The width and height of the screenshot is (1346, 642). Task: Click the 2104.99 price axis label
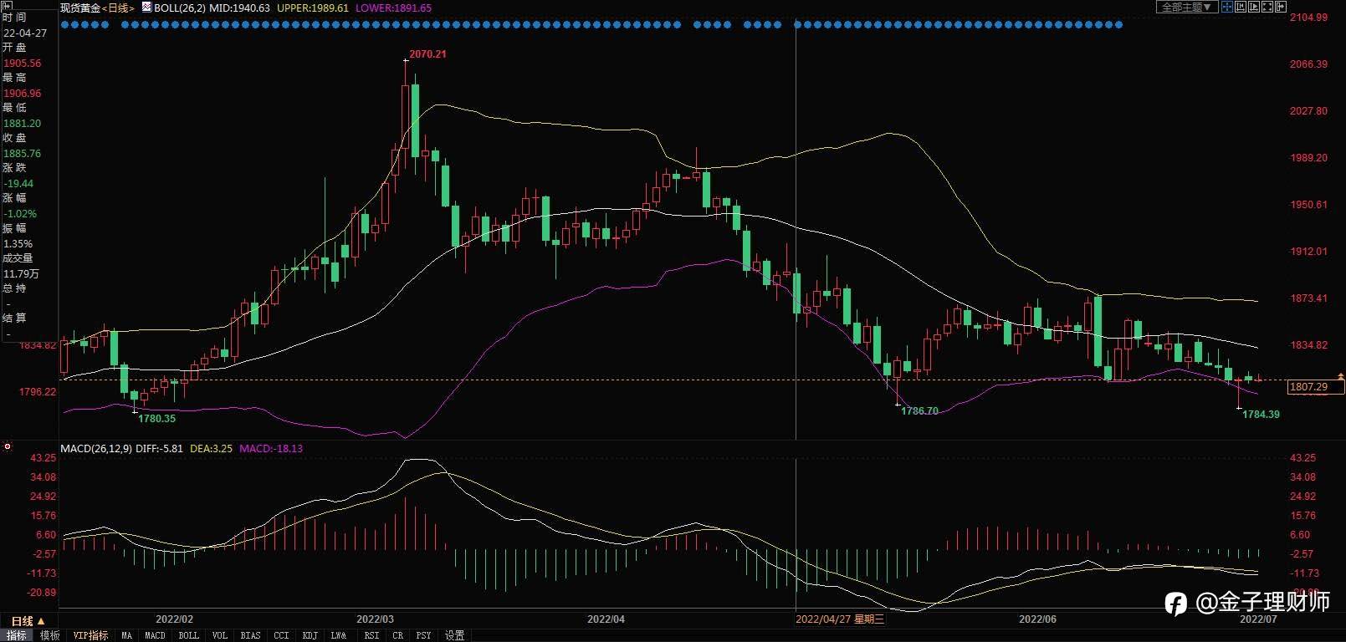click(x=1308, y=18)
